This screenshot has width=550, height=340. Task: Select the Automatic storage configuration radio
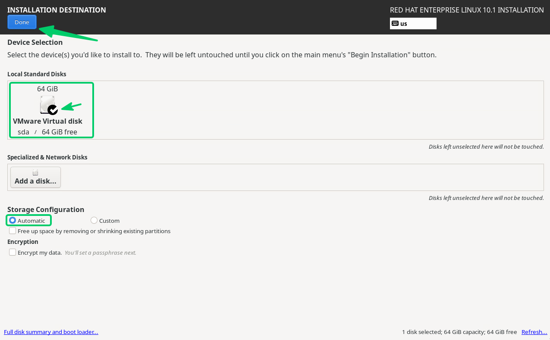[13, 220]
